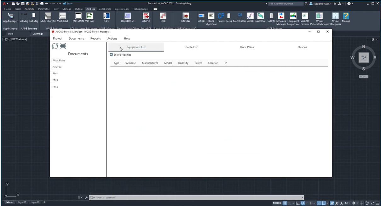Image resolution: width=381 pixels, height=206 pixels.
Task: Click the AVCAD Pictorial icon
Action: click(305, 19)
